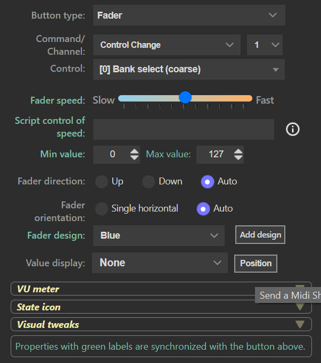Image resolution: width=321 pixels, height=363 pixels.
Task: Open the MIDI channel number dropdown
Action: point(265,45)
